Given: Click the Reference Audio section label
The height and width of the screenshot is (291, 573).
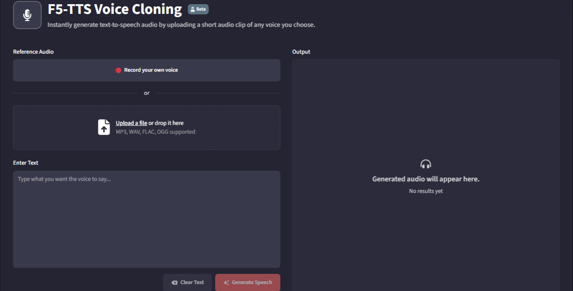Looking at the screenshot, I should click(33, 52).
